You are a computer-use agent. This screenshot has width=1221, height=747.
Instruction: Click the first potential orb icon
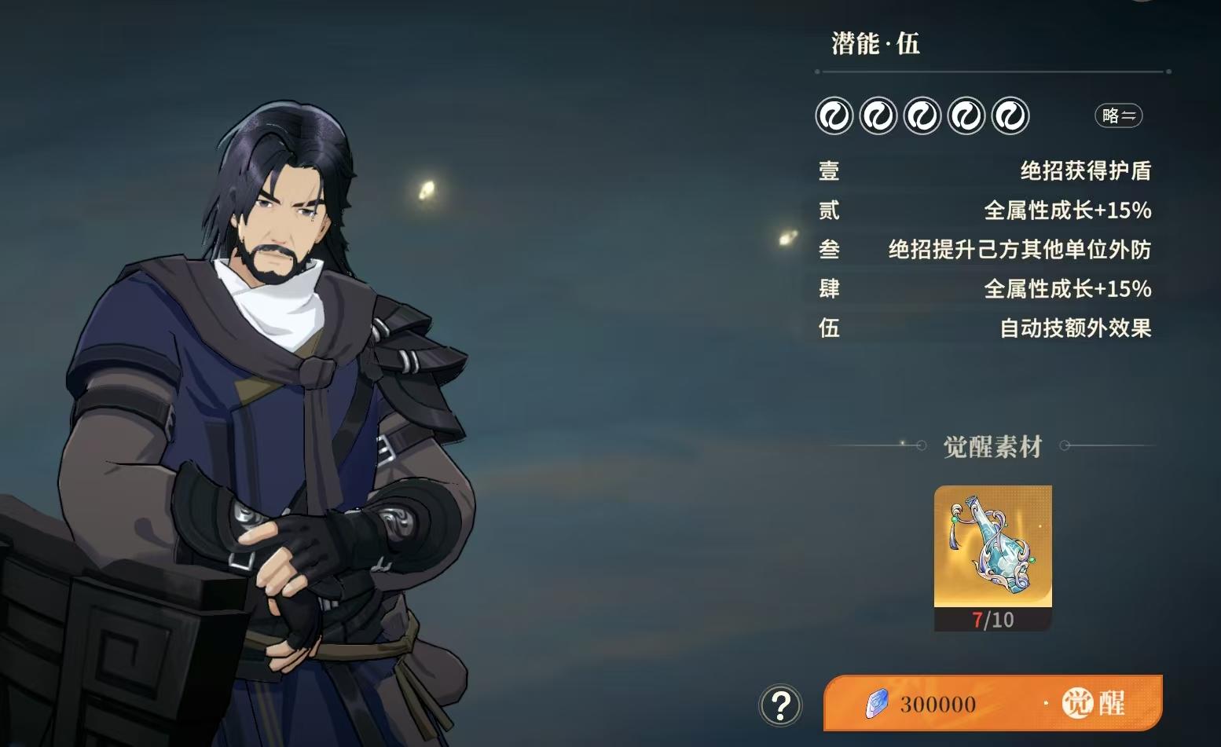(834, 116)
